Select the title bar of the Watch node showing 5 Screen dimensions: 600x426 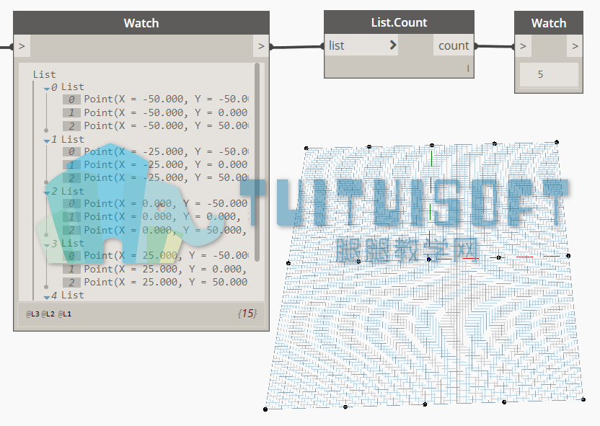(x=549, y=23)
